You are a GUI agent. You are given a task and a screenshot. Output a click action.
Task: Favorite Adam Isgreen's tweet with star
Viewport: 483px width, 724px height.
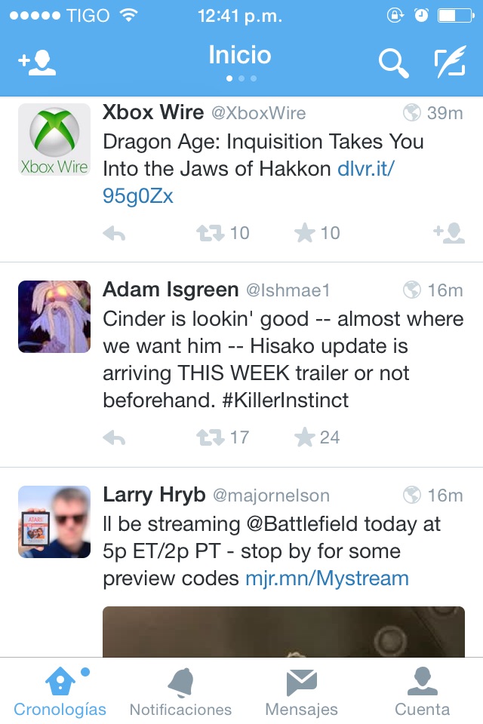(304, 437)
